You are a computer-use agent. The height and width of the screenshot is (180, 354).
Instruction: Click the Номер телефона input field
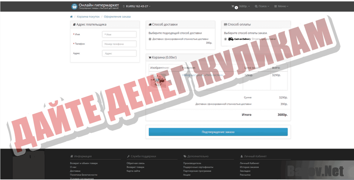click(119, 44)
